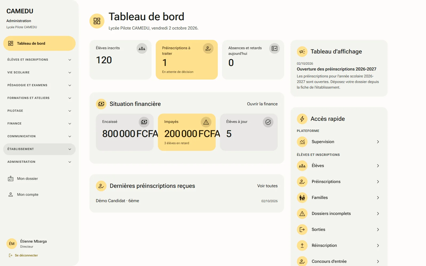Click the megaphone icon next to Tableau d'affichage
The image size is (426, 266).
[x=302, y=52]
